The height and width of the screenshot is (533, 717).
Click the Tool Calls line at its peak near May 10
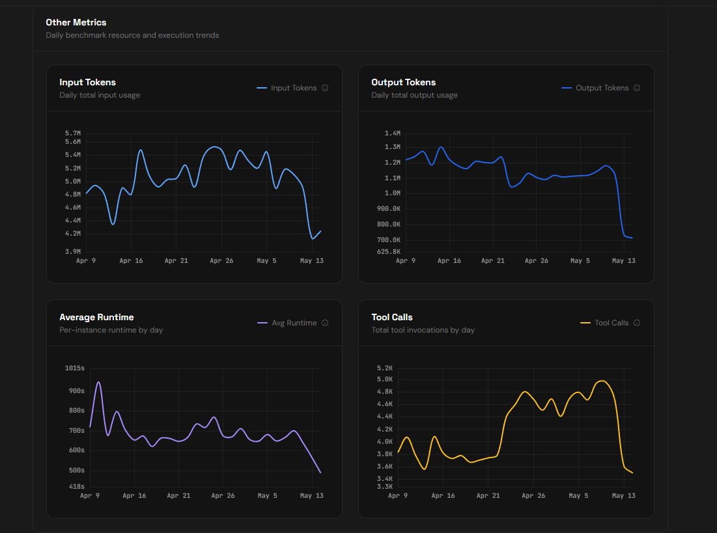602,381
